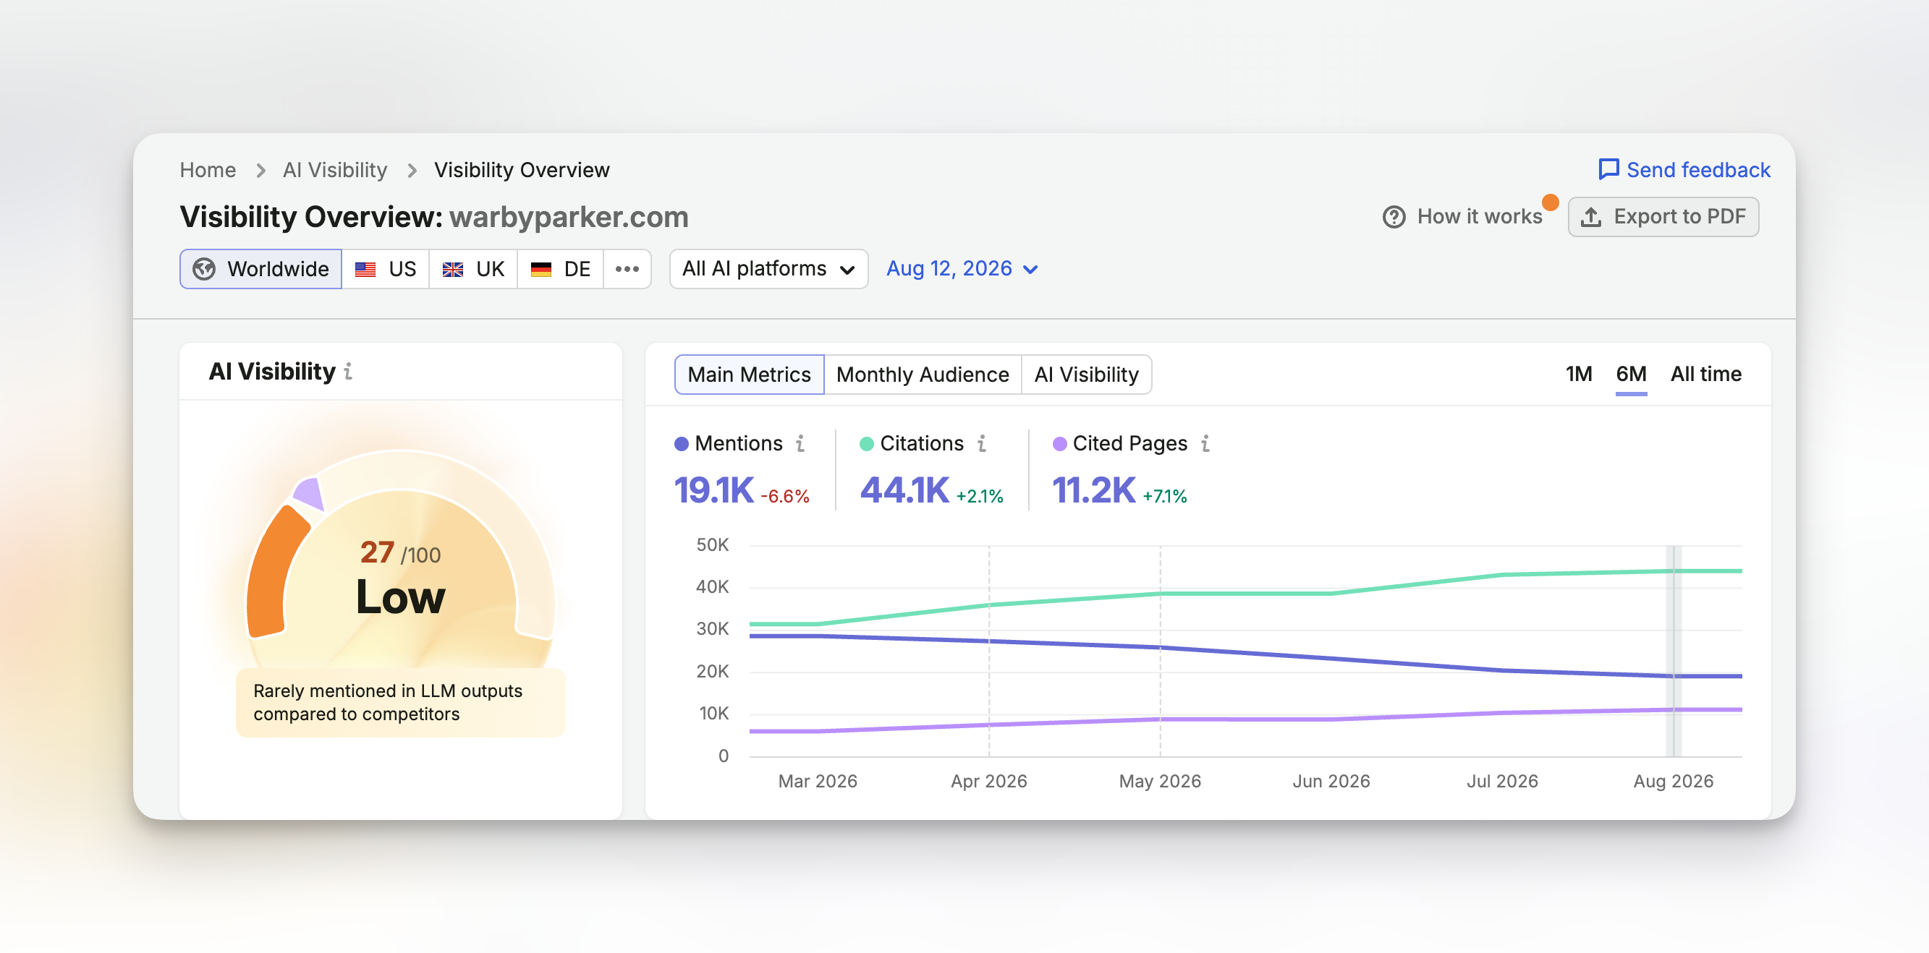This screenshot has height=953, width=1929.
Task: Switch chart range to All time
Action: point(1705,374)
